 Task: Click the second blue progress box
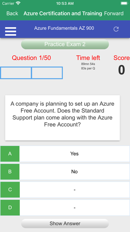47,73
